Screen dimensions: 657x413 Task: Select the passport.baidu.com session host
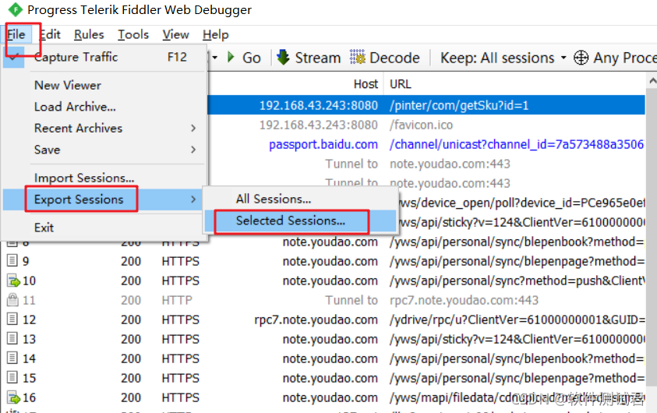(x=323, y=144)
